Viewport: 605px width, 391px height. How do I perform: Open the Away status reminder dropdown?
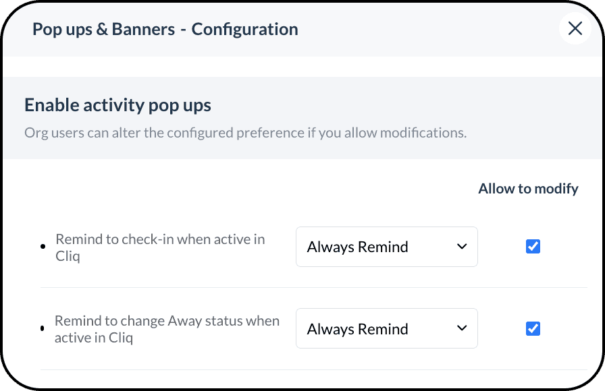(x=386, y=329)
